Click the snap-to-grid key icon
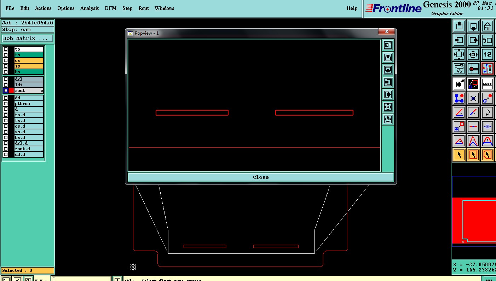The height and width of the screenshot is (281, 496). coord(473,69)
